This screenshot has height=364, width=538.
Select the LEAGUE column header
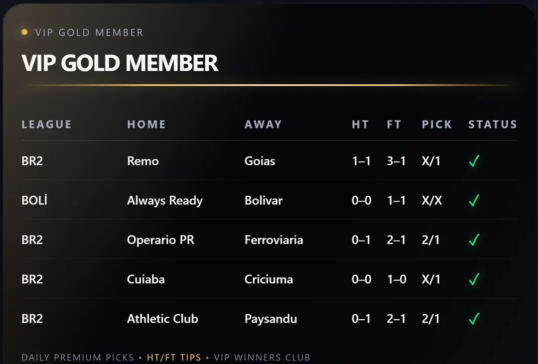click(x=47, y=124)
